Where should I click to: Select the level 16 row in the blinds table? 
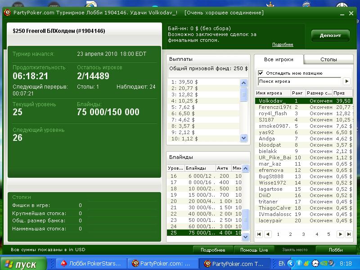[204, 176]
